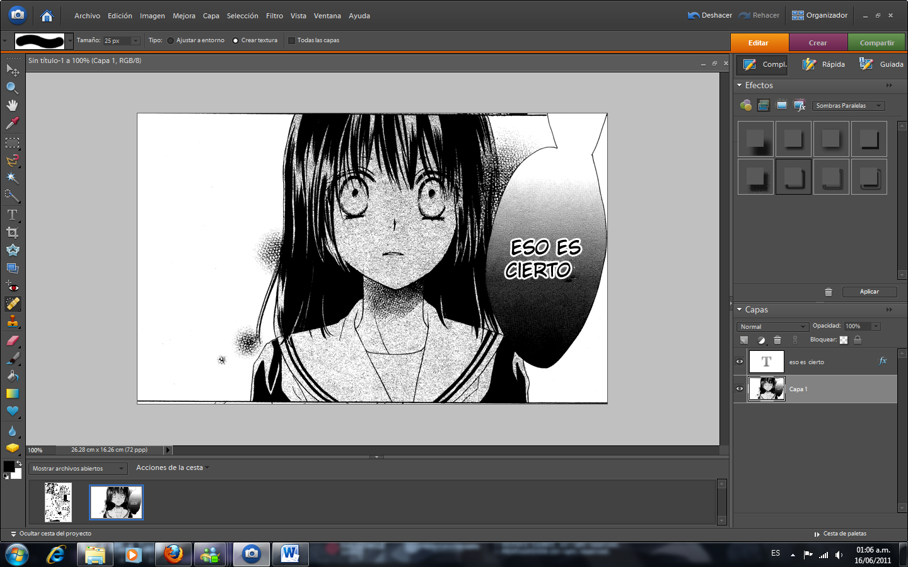The width and height of the screenshot is (908, 567).
Task: Hide the Capa 1 layer
Action: coord(739,389)
